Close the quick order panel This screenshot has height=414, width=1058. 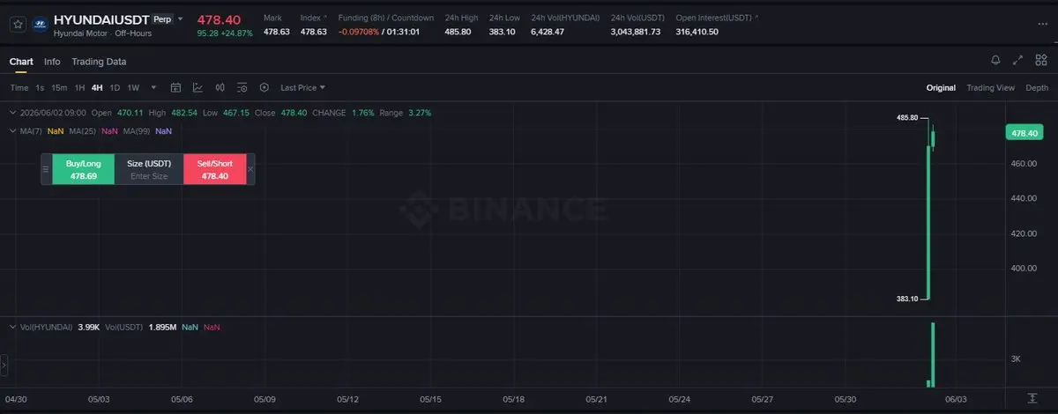[x=250, y=169]
